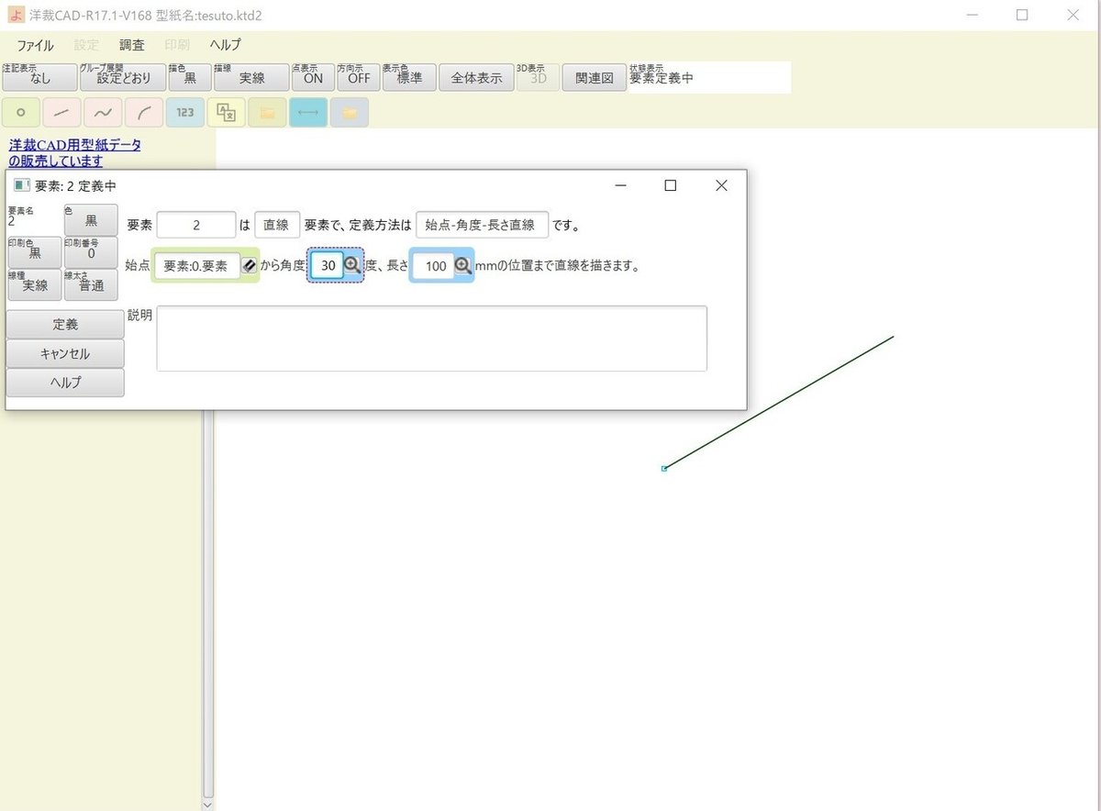Image resolution: width=1101 pixels, height=811 pixels.
Task: Click the left panel vertical scrollbar
Action: (208, 603)
